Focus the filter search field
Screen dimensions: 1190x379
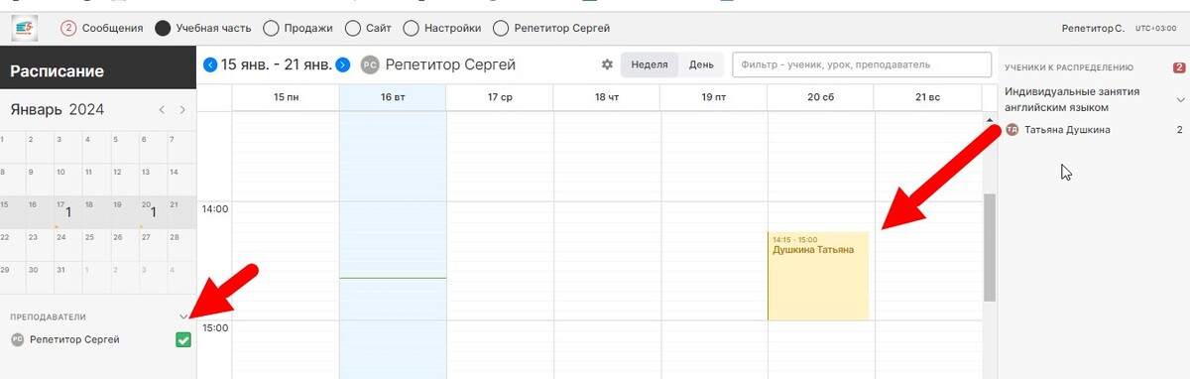pos(862,64)
